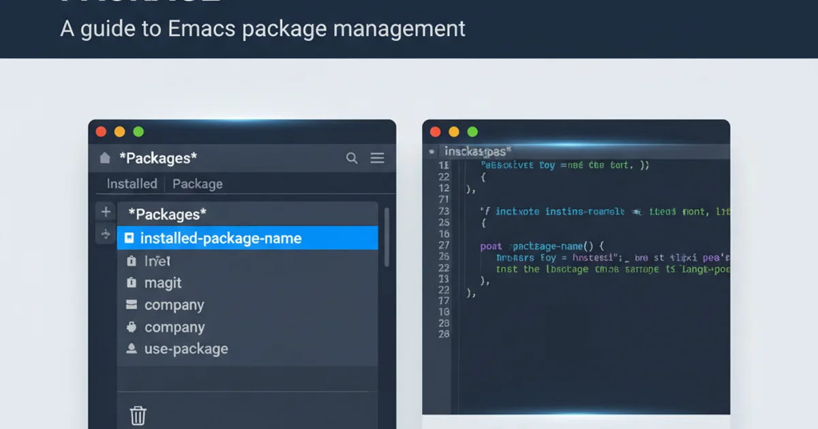Click the plus icon to add a package
Screen dimensions: 818x429
(x=106, y=212)
